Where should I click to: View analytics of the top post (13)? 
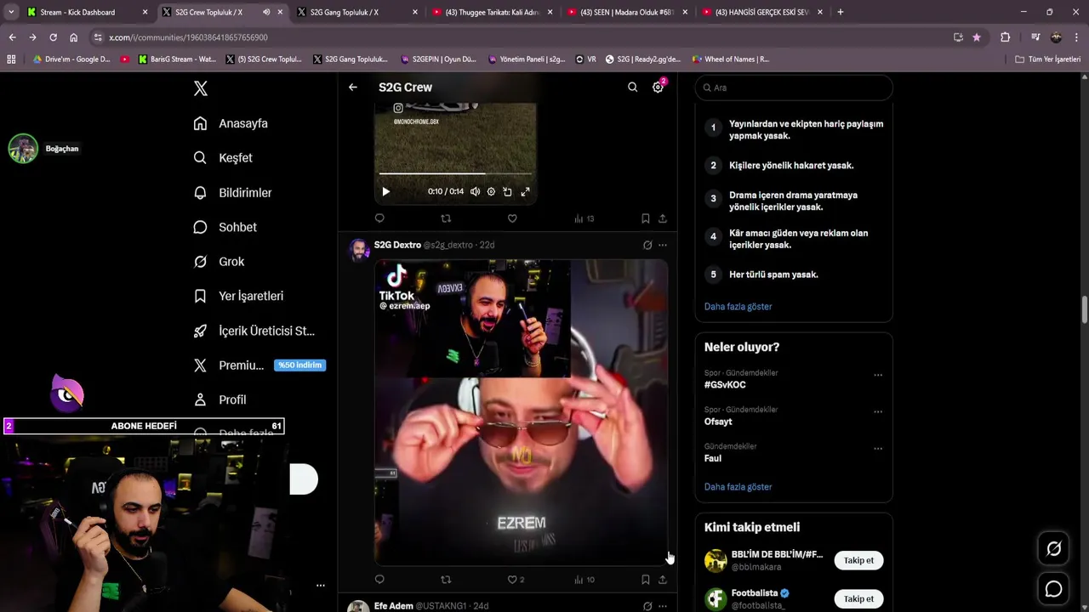[584, 218]
